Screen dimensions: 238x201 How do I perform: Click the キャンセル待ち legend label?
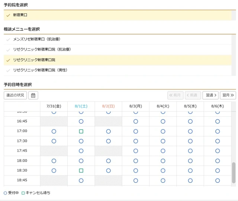coord(38,193)
